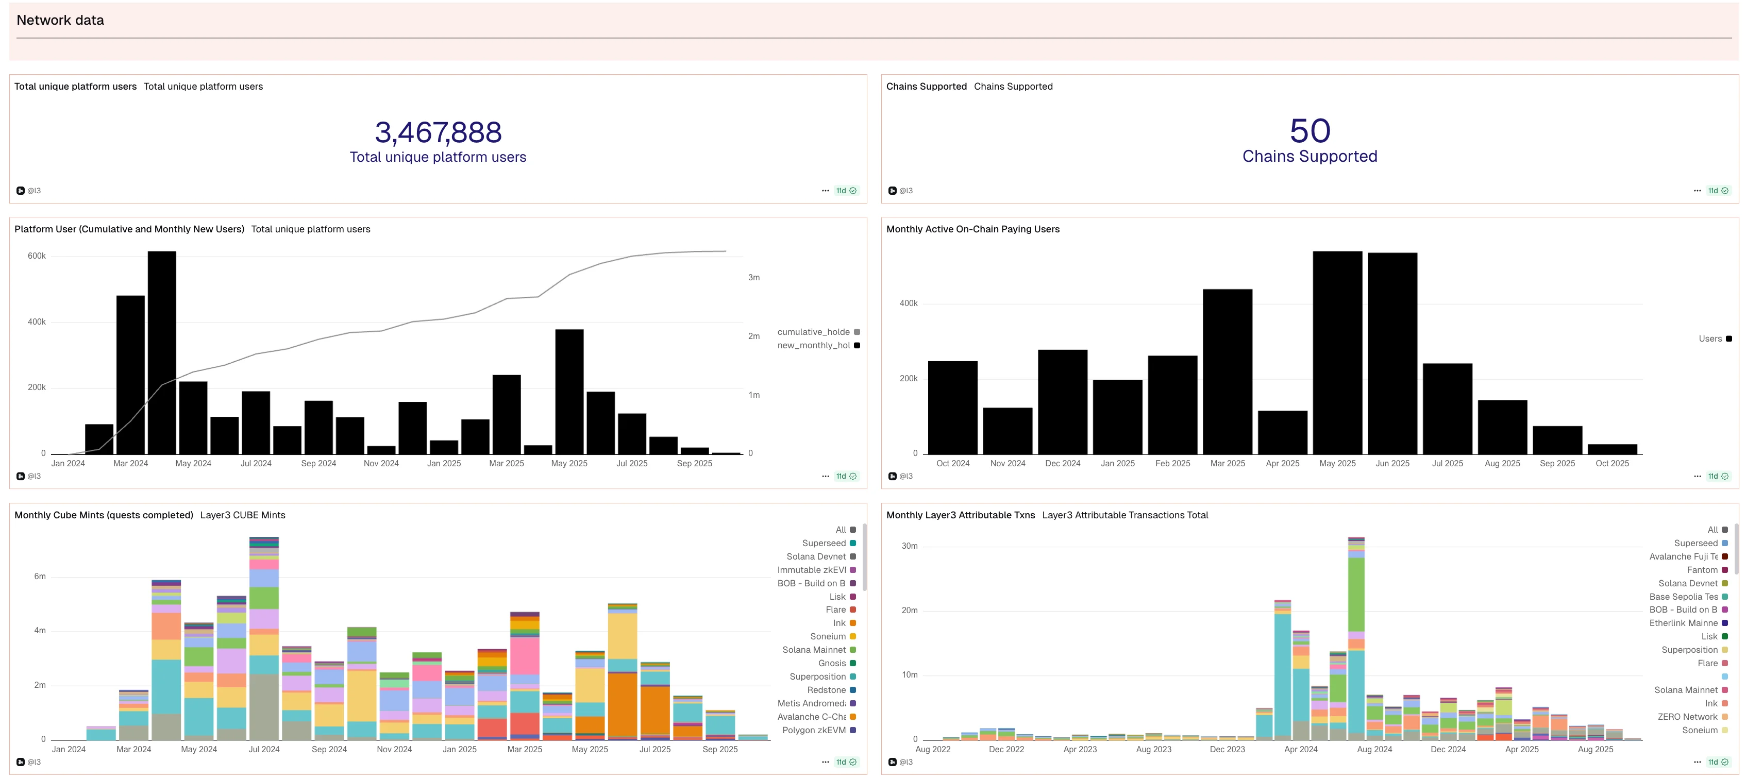Open three-dot menu on Platform User chart
Viewport: 1746px width, 778px height.
825,477
